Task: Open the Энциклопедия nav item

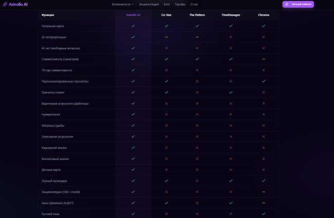Action: 149,4
